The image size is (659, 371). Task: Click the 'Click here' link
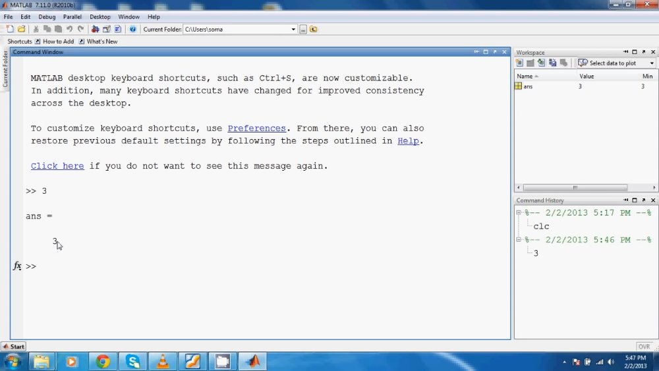pyautogui.click(x=57, y=166)
